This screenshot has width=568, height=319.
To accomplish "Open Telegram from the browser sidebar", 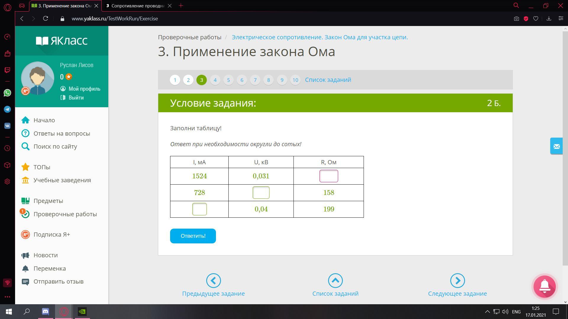I will 7,109.
